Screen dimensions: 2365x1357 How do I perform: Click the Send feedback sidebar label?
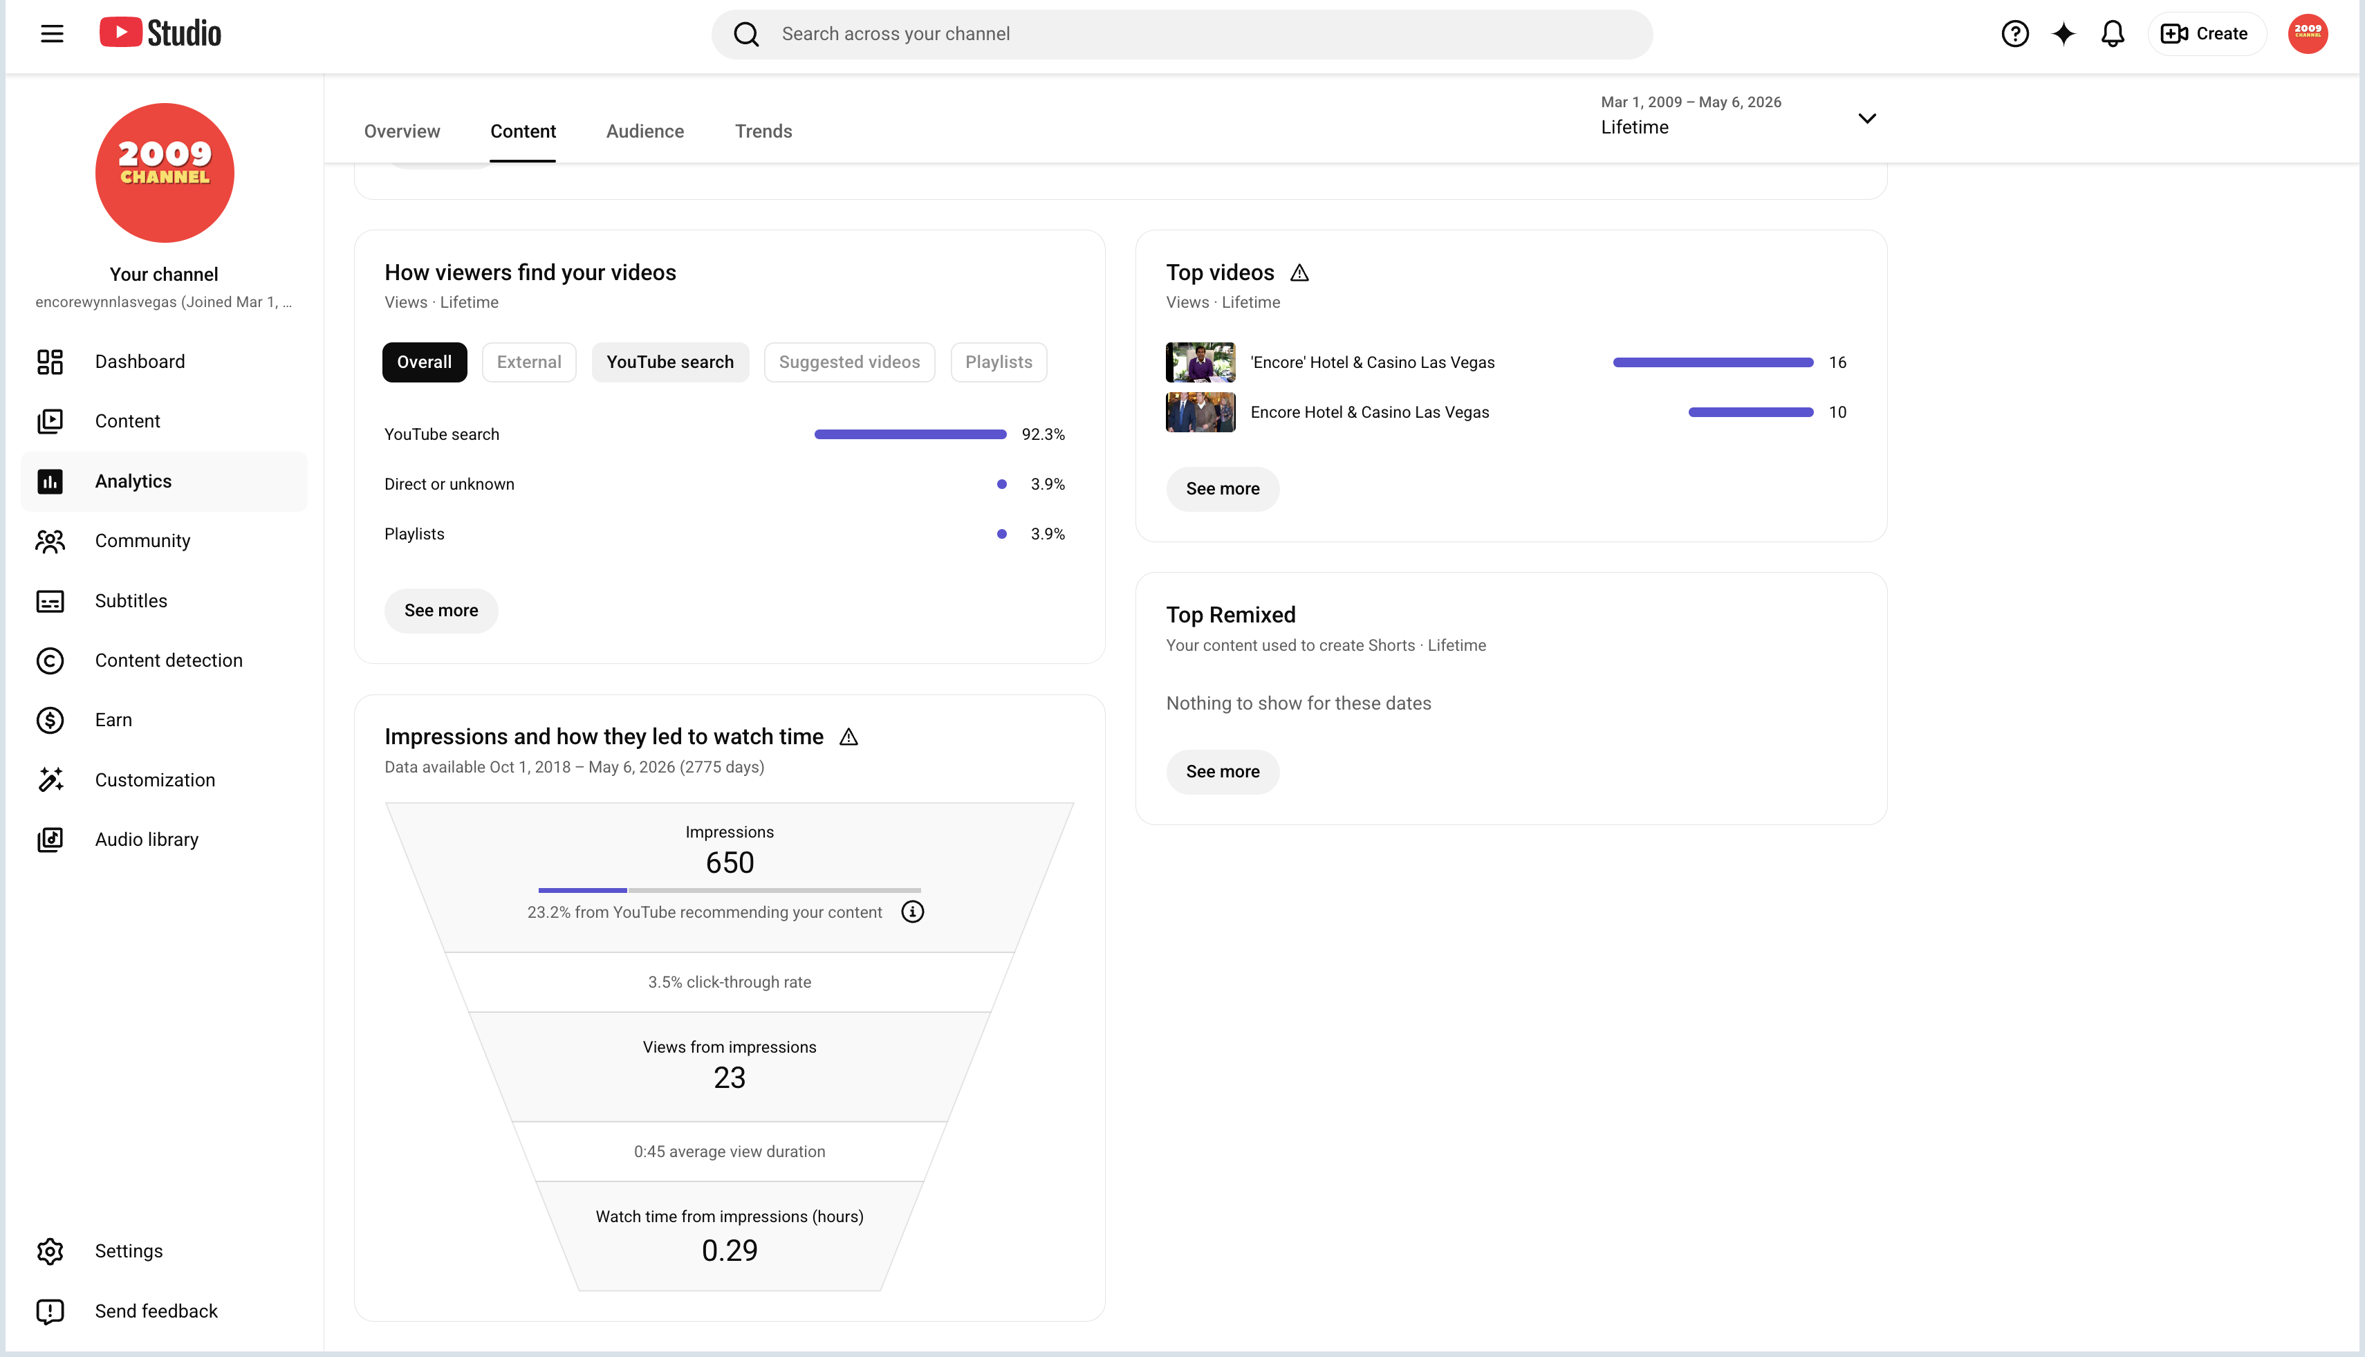pyautogui.click(x=156, y=1311)
